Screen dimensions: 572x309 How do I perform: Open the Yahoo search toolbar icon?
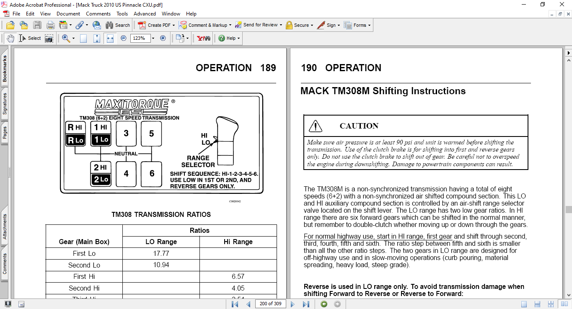coord(204,38)
